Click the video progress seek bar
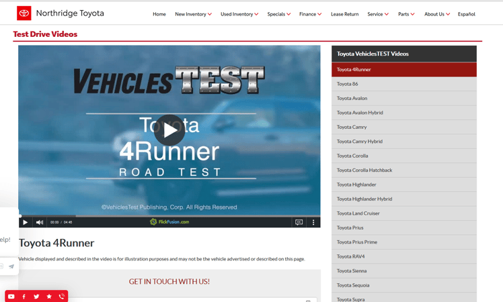 pos(169,215)
